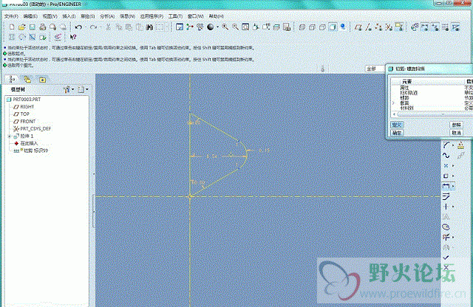Image resolution: width=473 pixels, height=307 pixels.
Task: Open the 分析(A) menu
Action: [x=107, y=16]
